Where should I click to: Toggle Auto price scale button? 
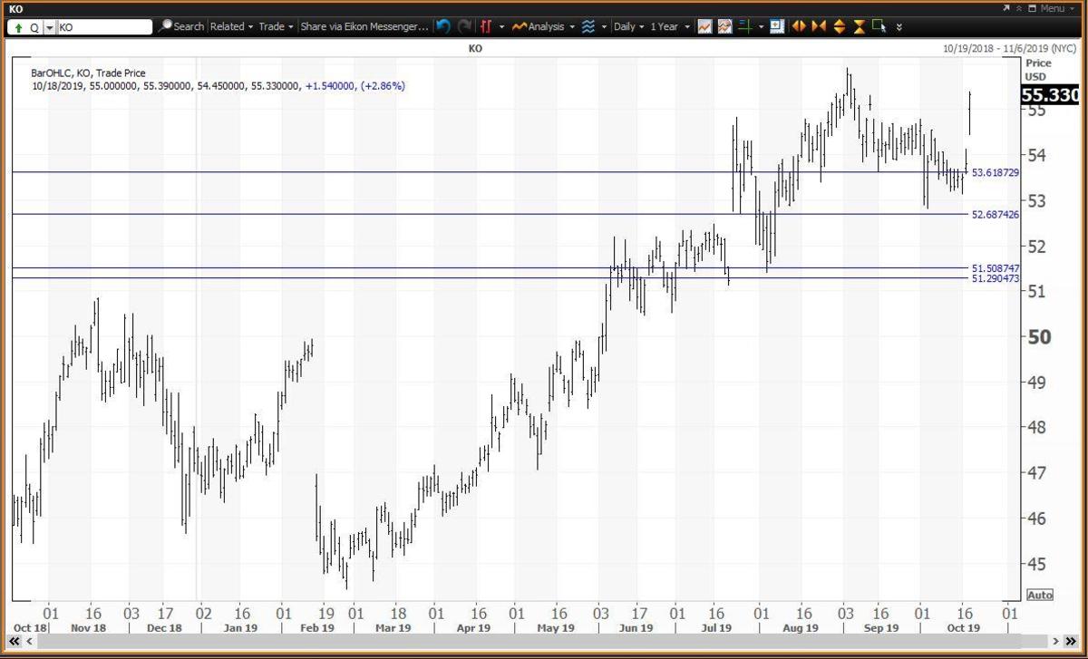[x=1039, y=595]
